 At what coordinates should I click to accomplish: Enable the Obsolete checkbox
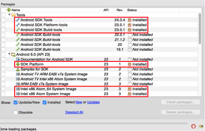point(15,112)
